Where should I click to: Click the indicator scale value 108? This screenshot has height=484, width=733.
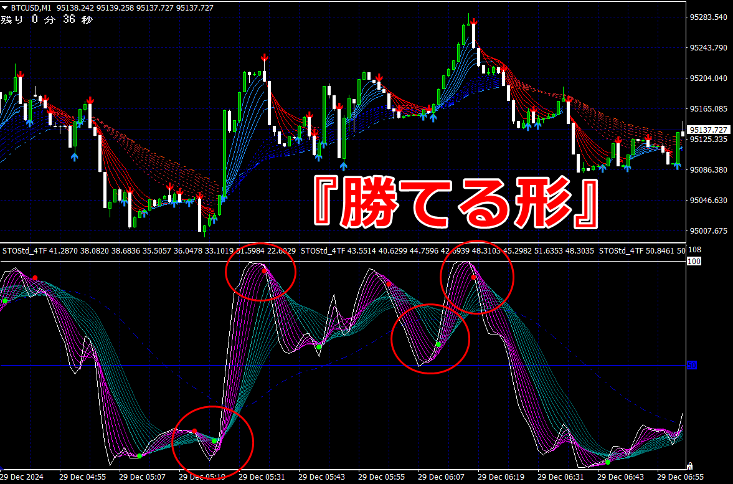(694, 250)
